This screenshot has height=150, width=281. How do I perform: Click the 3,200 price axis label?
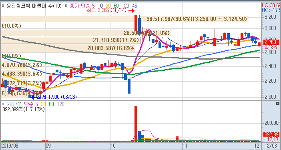[271, 17]
